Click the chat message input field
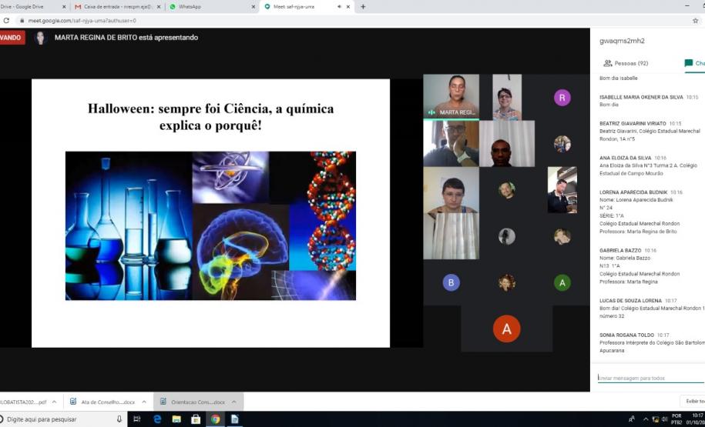 click(650, 378)
